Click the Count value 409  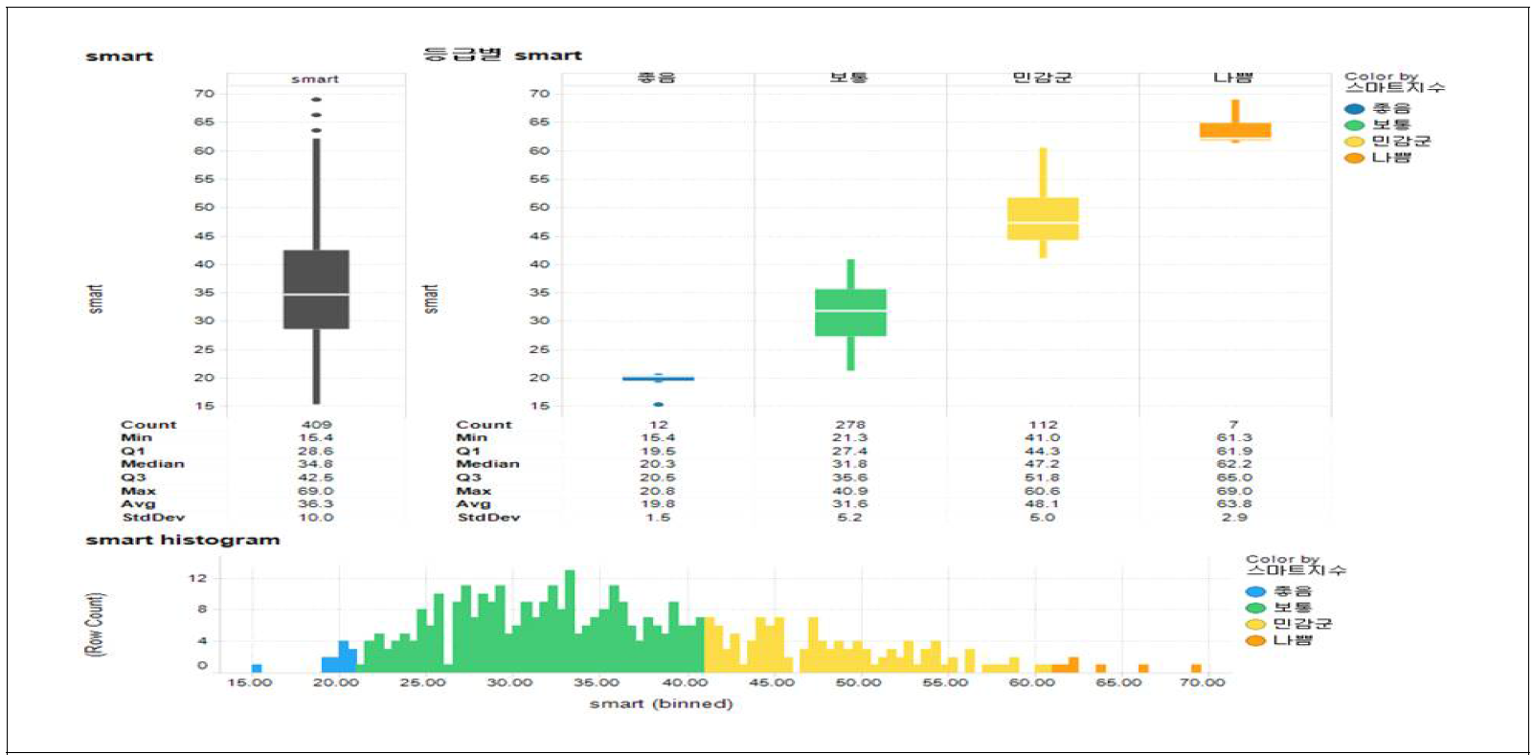click(316, 425)
